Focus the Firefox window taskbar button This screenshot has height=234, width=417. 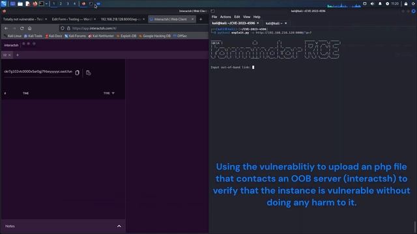coord(84,4)
